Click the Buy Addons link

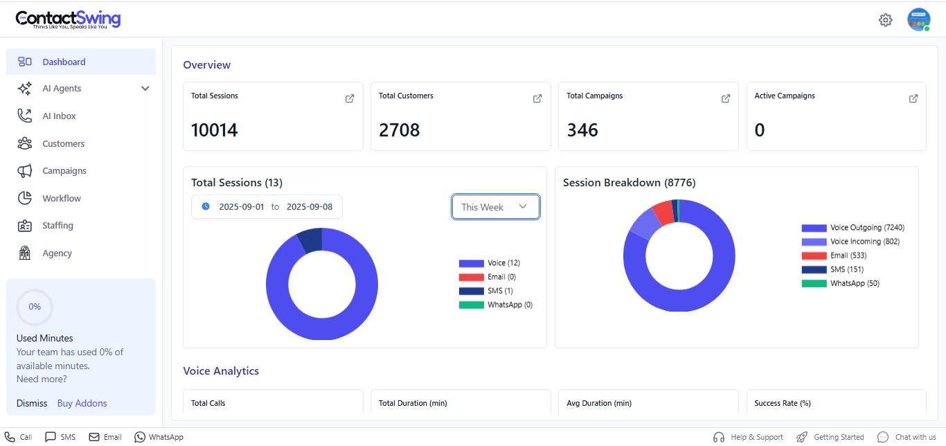[82, 403]
